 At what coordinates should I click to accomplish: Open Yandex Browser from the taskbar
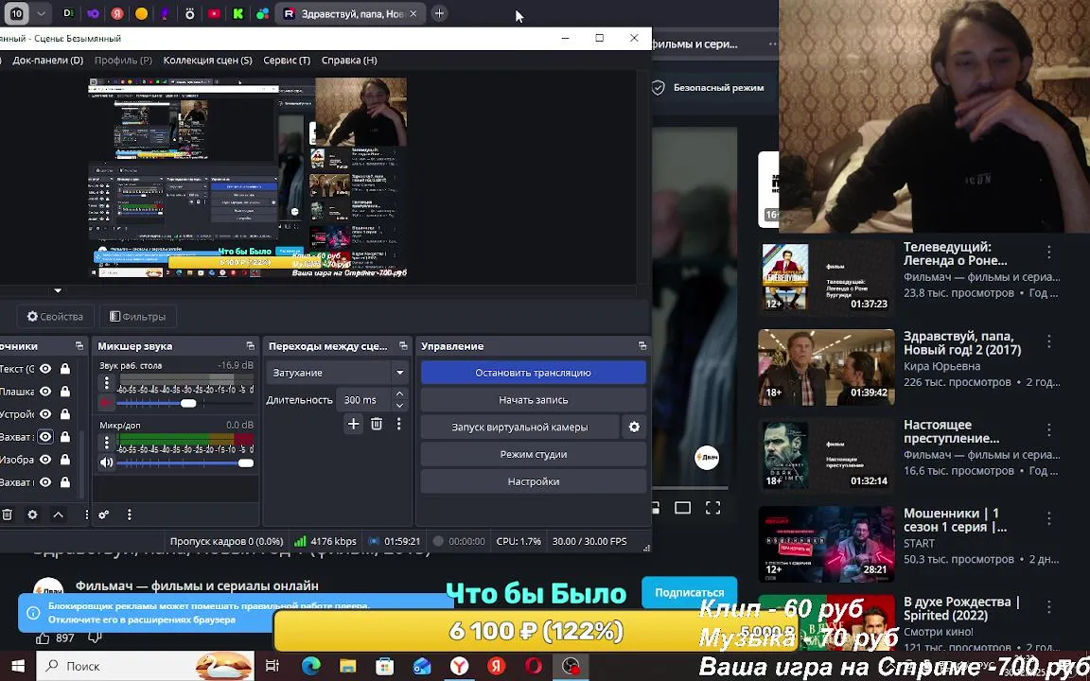coord(460,667)
